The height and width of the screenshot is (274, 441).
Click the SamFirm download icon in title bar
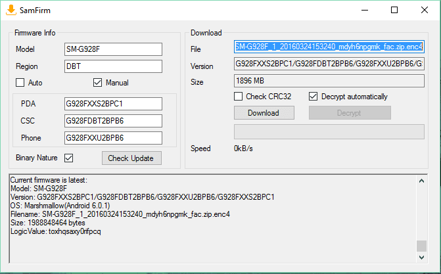click(11, 10)
